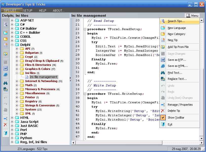Collapse the ReadSetup procedure code fold
The image size is (206, 152).
(x=85, y=29)
